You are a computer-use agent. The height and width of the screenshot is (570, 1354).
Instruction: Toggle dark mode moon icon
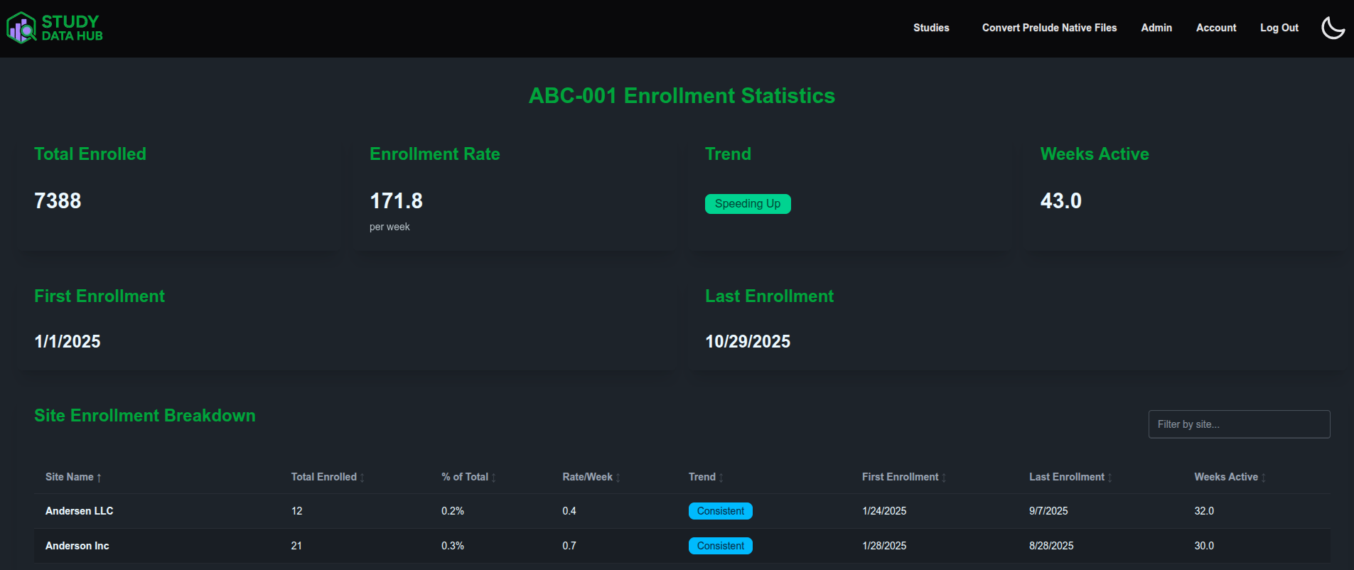click(1333, 28)
